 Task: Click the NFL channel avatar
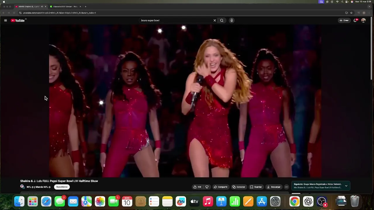pyautogui.click(x=22, y=187)
